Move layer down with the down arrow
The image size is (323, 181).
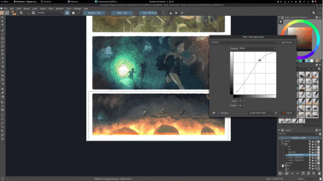292,174
